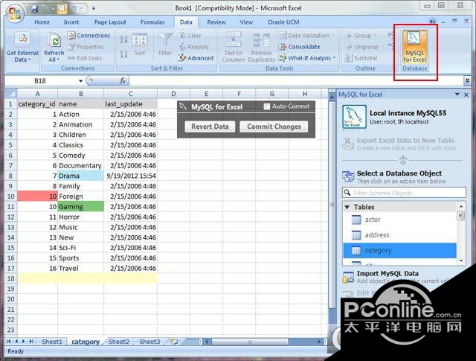
Task: Click the Refresh All icon
Action: (x=54, y=41)
